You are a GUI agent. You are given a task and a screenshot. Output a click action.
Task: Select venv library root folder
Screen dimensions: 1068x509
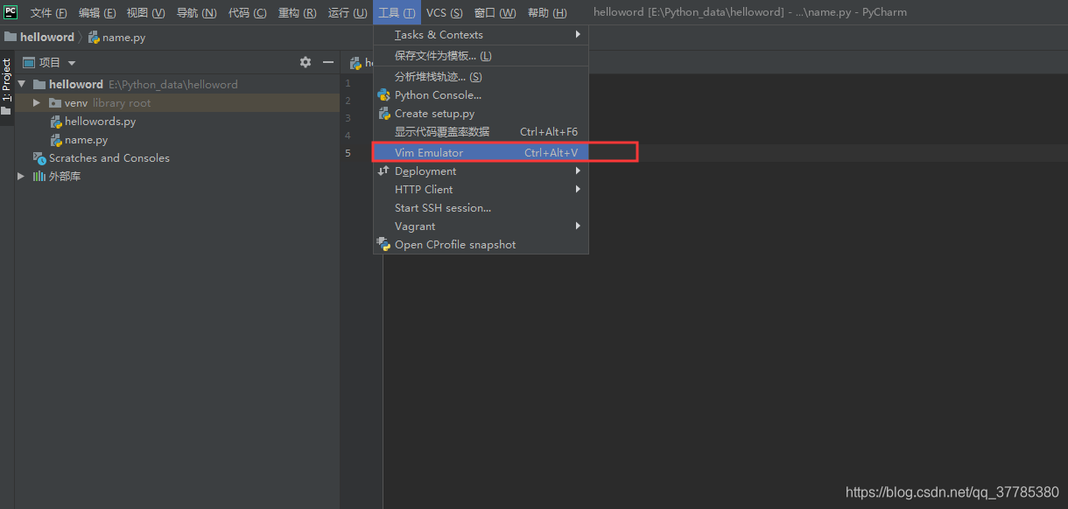tap(177, 103)
